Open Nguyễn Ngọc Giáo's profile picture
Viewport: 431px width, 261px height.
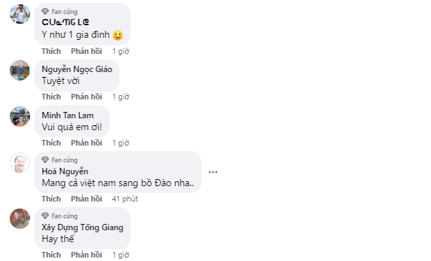tap(20, 71)
